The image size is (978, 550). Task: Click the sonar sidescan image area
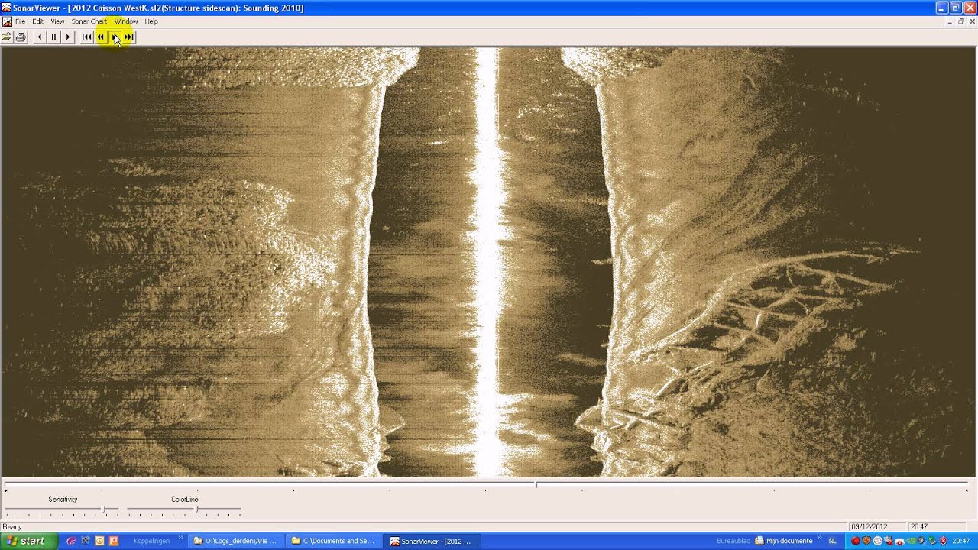(x=489, y=262)
